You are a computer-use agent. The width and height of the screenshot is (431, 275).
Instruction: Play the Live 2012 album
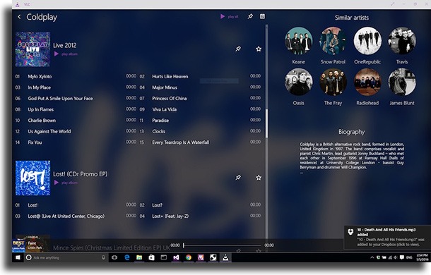[x=66, y=54]
